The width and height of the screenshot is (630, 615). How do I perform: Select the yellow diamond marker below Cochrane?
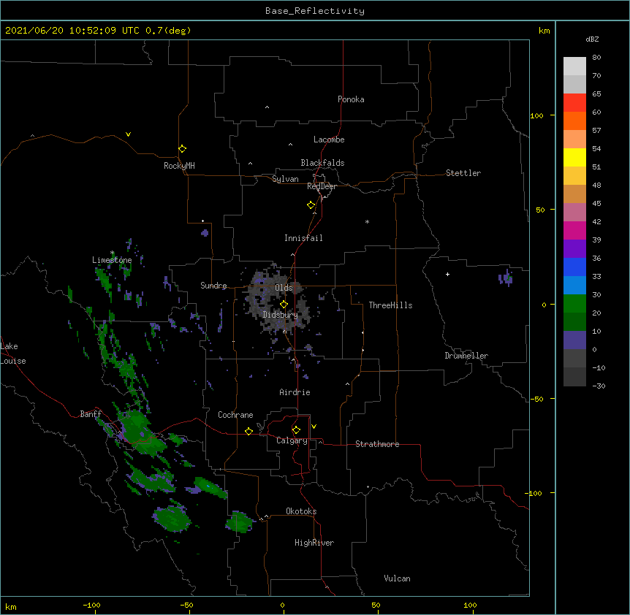point(248,431)
